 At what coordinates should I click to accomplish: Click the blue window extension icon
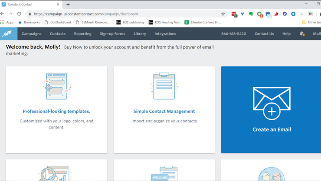[268, 14]
